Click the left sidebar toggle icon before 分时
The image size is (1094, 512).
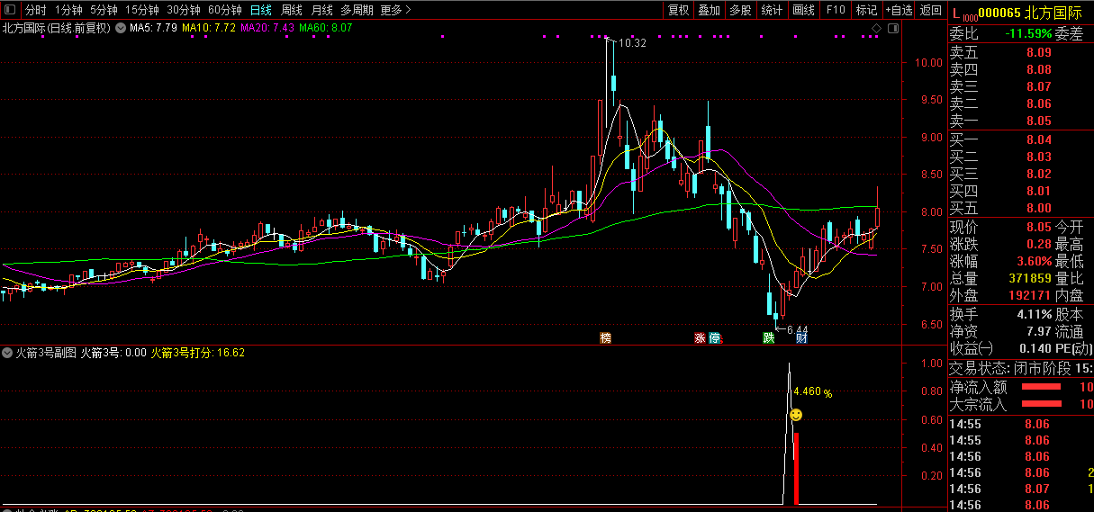click(11, 10)
